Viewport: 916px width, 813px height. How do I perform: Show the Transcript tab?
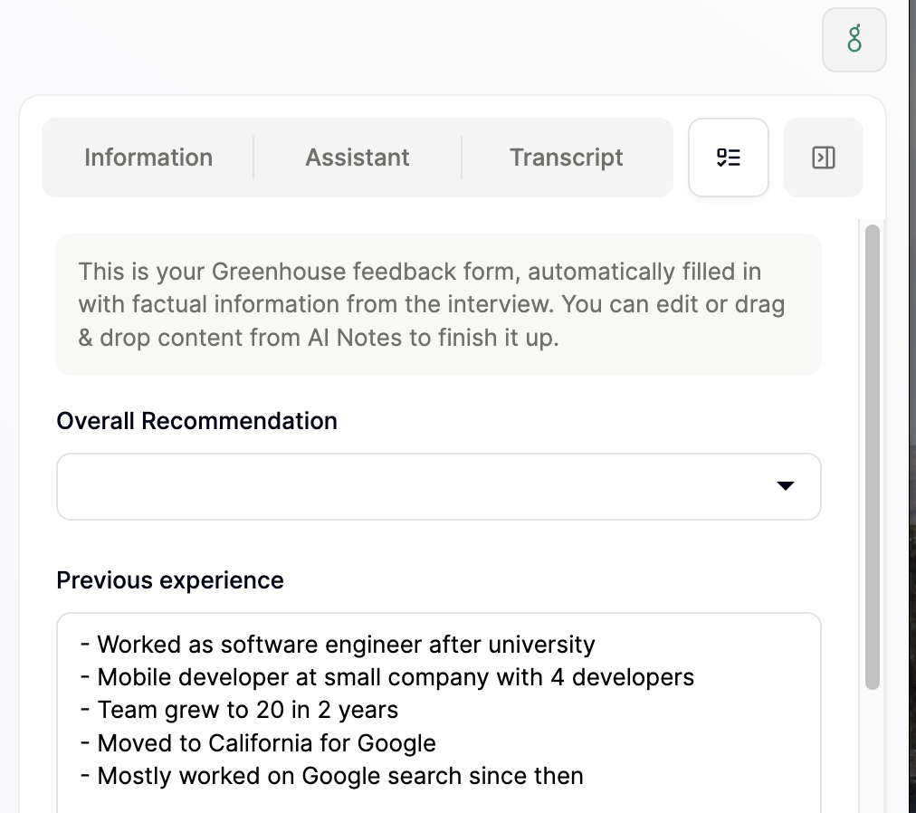pyautogui.click(x=567, y=158)
